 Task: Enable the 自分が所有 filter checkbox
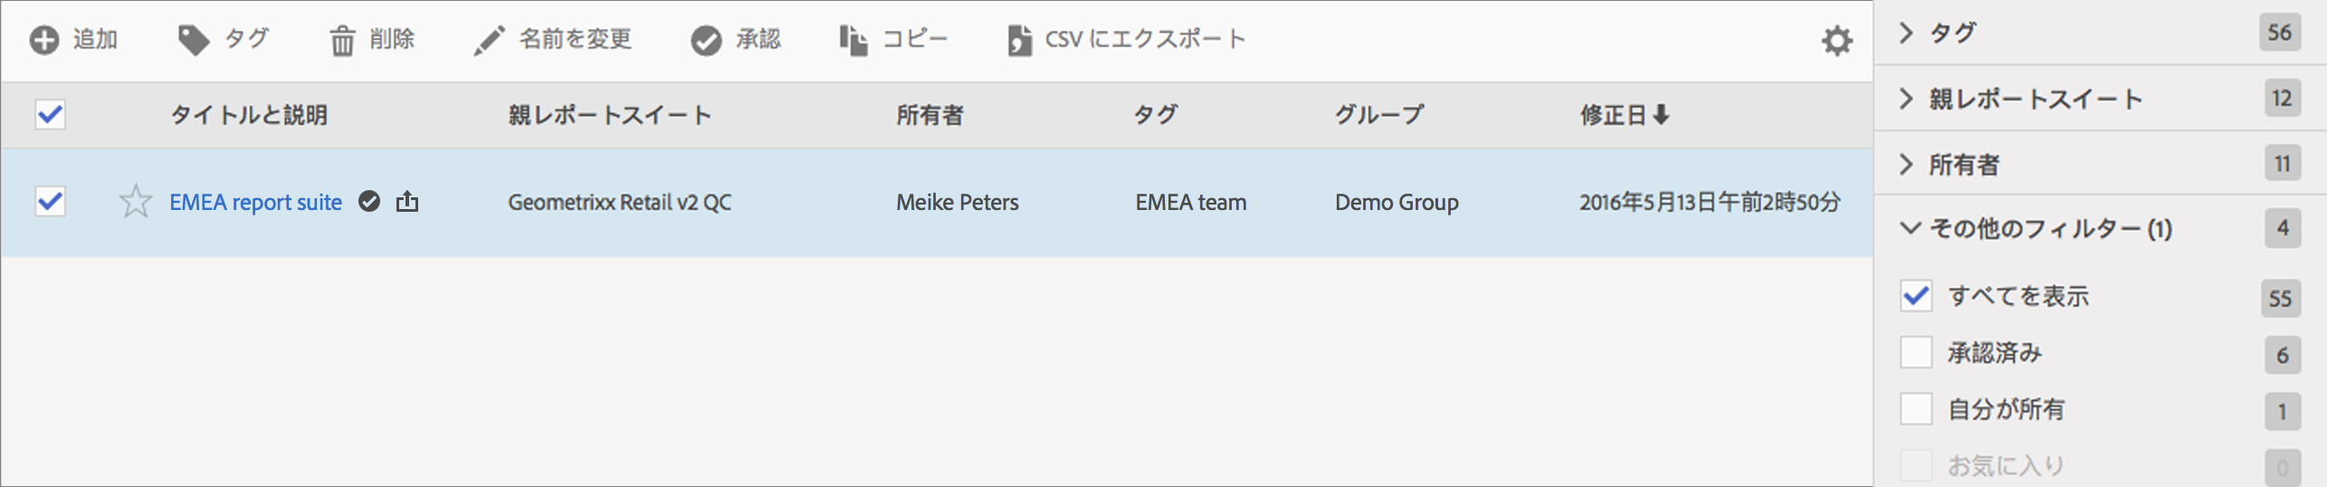pyautogui.click(x=1915, y=408)
